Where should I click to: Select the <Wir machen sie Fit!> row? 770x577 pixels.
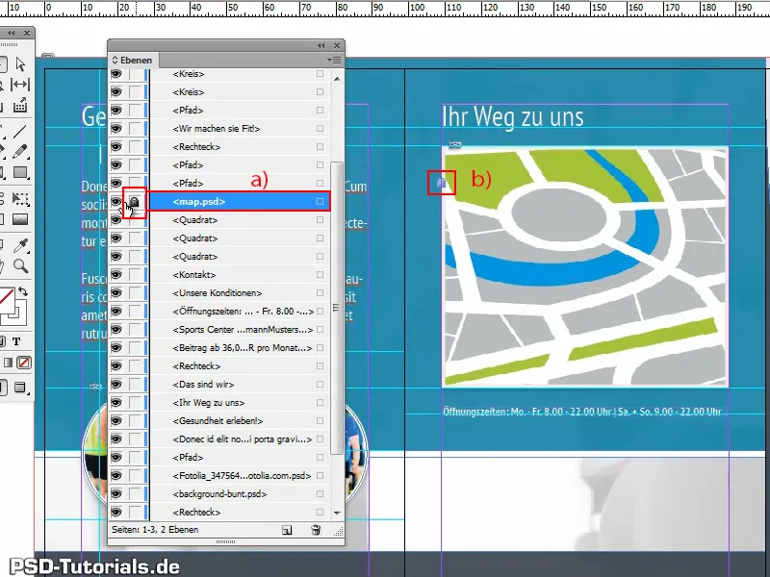point(239,128)
